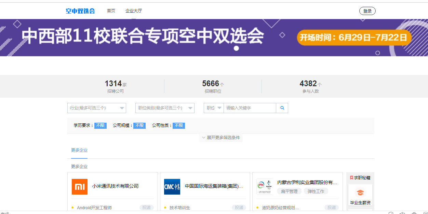
Task: Select 不限 for 公司规模 filter
Action: (x=139, y=126)
